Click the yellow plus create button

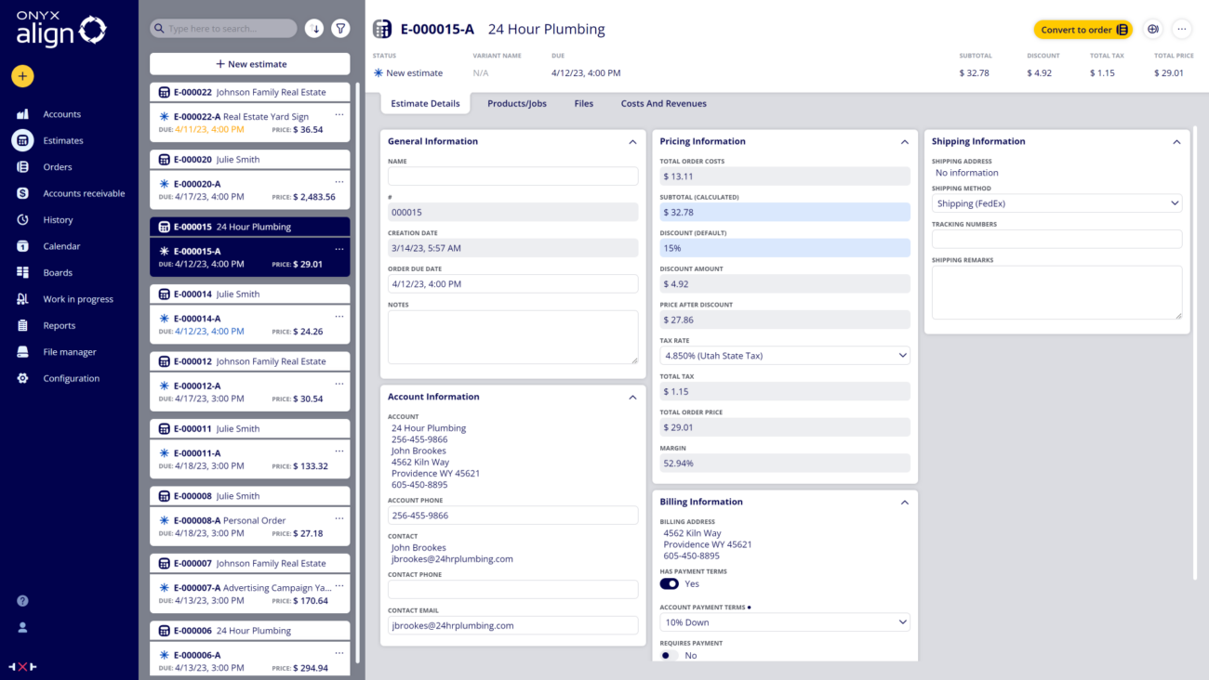(22, 76)
